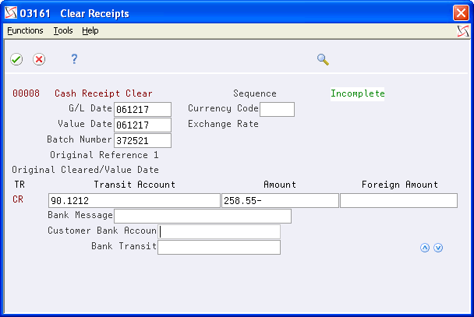The image size is (474, 317).
Task: Click the Foreign Amount input field
Action: point(398,200)
